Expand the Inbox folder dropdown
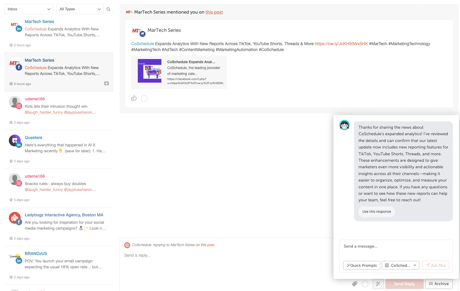This screenshot has width=460, height=291. point(29,9)
